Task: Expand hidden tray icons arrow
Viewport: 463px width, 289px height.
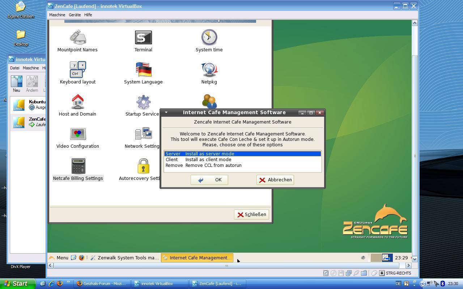Action: (422, 284)
